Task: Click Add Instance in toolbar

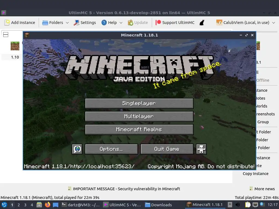Action: 20,23
